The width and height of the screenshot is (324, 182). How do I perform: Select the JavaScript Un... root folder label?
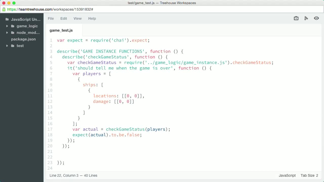pyautogui.click(x=26, y=19)
